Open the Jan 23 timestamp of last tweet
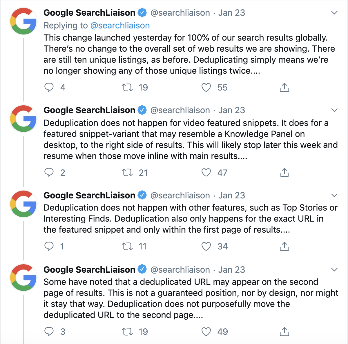This screenshot has height=344, width=348. pyautogui.click(x=232, y=270)
